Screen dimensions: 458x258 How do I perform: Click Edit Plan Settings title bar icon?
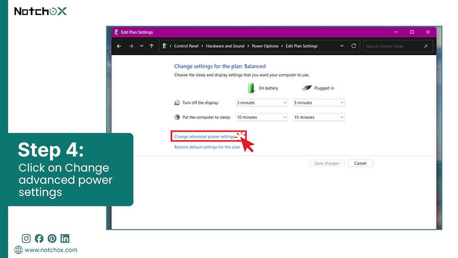click(x=117, y=32)
